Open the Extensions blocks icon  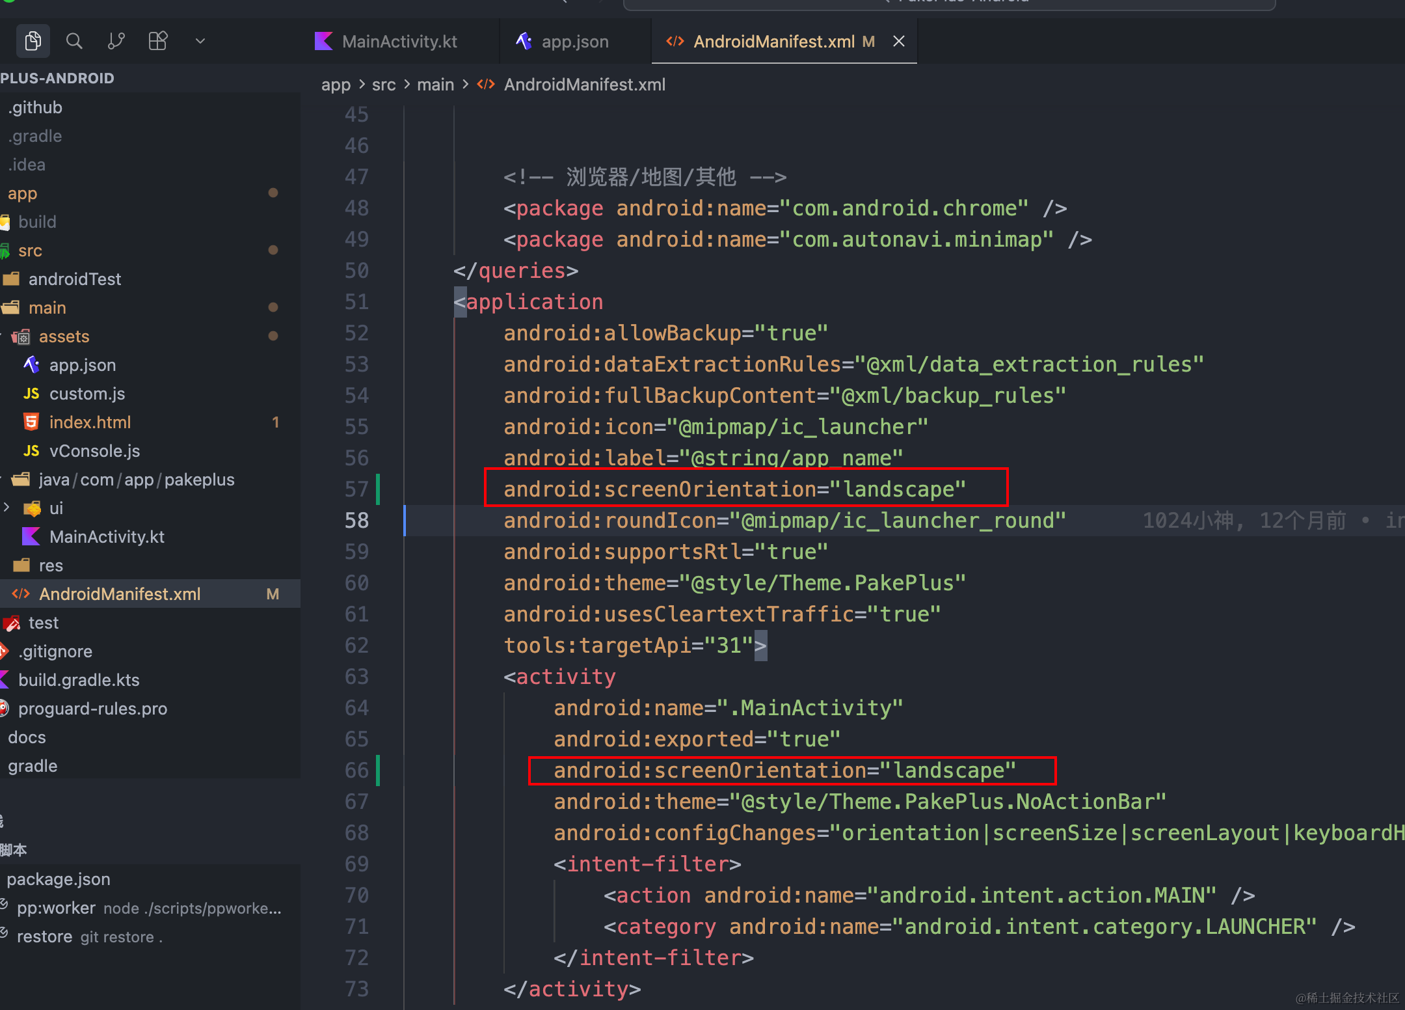tap(158, 42)
